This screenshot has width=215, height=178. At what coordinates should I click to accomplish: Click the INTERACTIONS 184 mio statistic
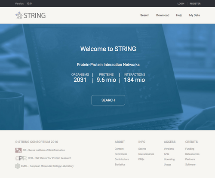coord(135,78)
